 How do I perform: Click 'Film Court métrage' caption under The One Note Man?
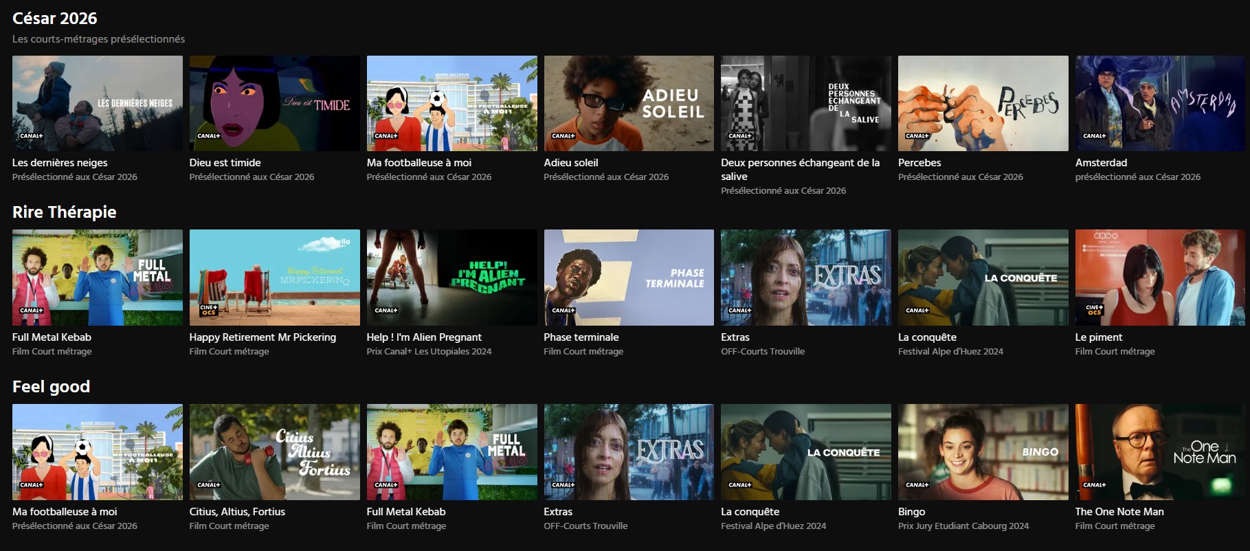[x=1115, y=526]
